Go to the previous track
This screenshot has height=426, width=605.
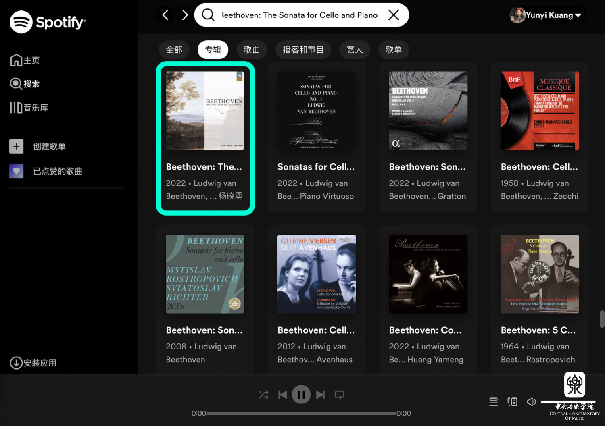click(x=282, y=395)
